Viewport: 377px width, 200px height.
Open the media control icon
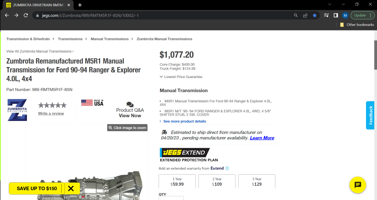[326, 15]
